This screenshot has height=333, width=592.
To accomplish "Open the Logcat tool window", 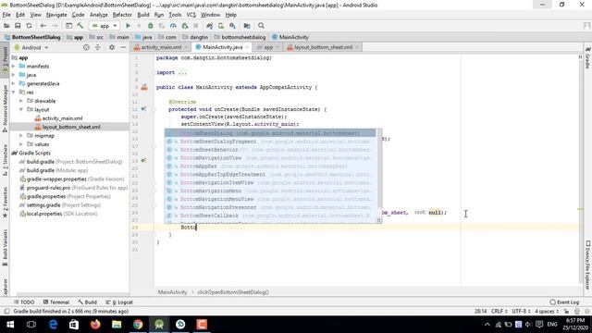I will point(119,302).
